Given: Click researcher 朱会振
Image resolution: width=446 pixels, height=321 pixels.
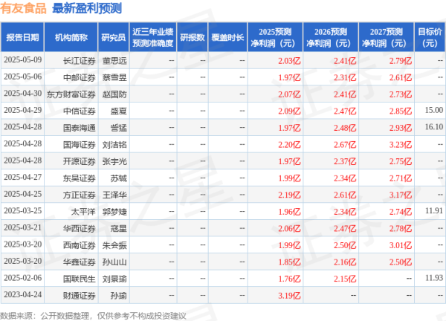Looking at the screenshot, I should [x=114, y=245].
